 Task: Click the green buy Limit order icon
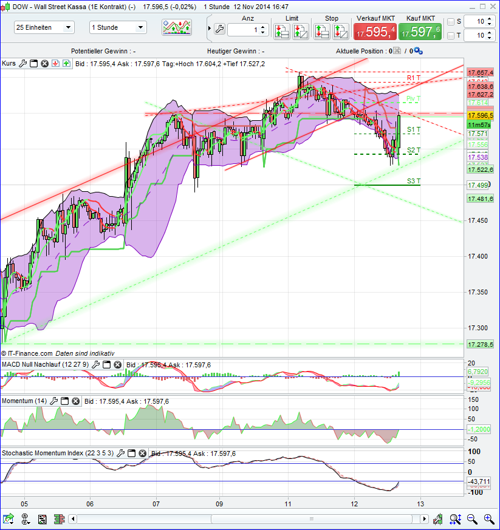[281, 29]
